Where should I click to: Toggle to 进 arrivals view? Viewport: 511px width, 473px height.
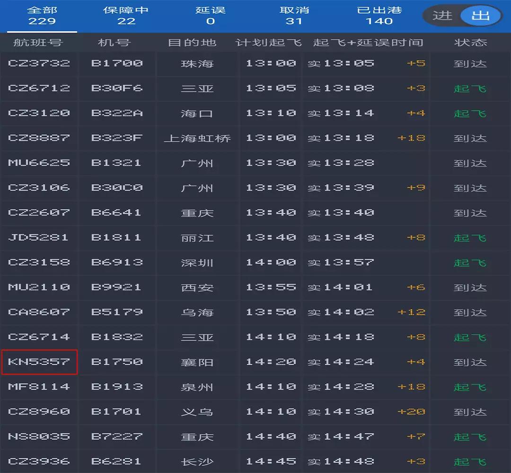coord(442,16)
